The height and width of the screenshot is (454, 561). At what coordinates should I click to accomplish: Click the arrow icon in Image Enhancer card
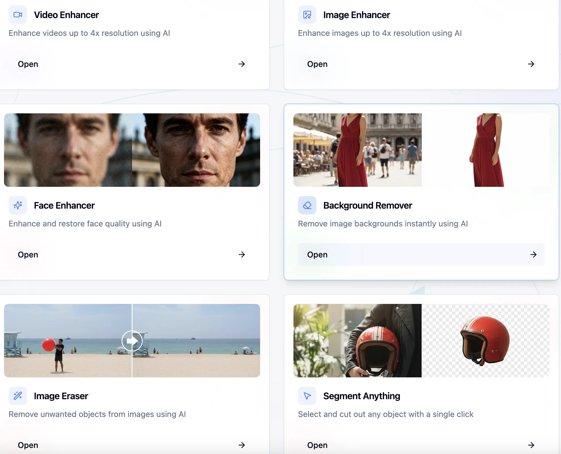(x=531, y=64)
